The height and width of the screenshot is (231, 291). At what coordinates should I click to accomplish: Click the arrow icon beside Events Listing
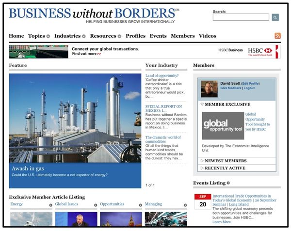click(228, 183)
